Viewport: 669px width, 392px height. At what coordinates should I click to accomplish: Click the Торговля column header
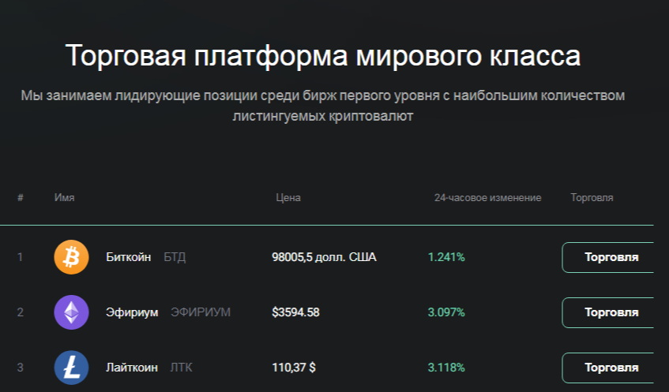592,198
